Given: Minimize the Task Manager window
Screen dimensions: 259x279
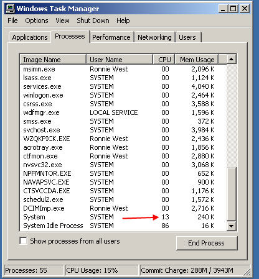Looking at the screenshot, I should 223,9.
